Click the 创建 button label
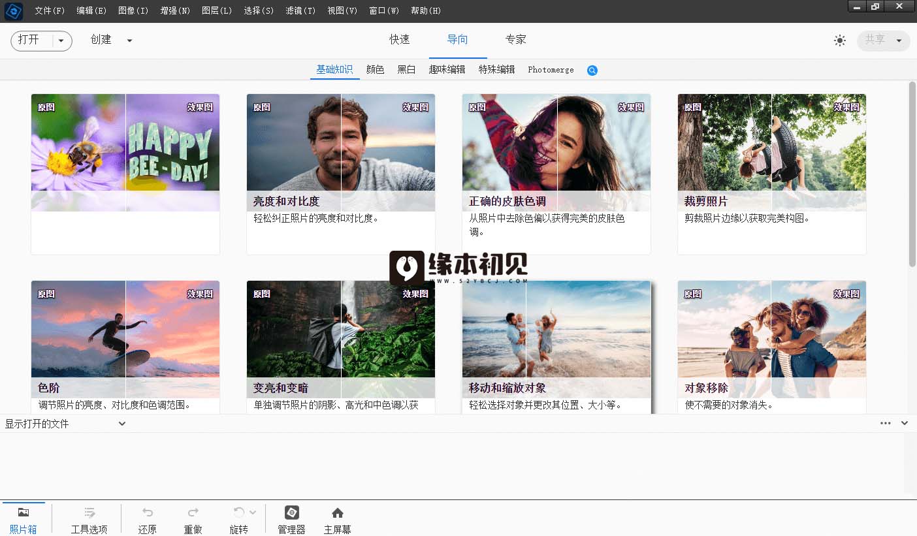This screenshot has width=917, height=536. pyautogui.click(x=101, y=40)
